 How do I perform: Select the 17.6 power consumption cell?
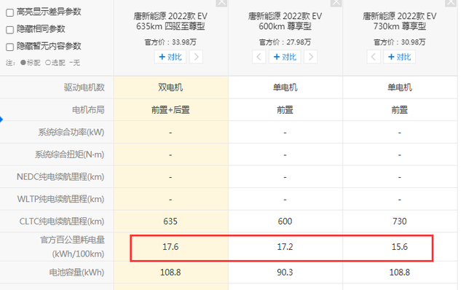(171, 247)
